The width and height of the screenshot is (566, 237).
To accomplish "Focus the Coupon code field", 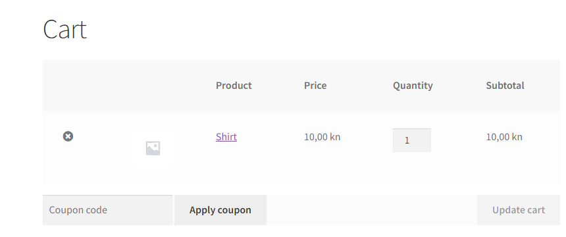I will coord(107,210).
